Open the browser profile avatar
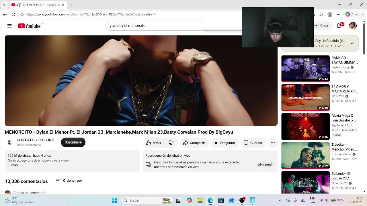 [330, 14]
